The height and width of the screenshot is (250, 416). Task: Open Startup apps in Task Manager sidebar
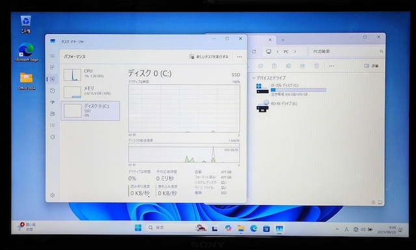[52, 102]
